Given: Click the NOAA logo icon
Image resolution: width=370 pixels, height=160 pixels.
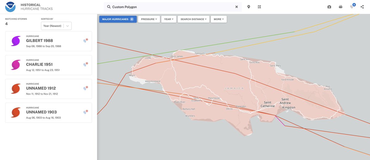Looking at the screenshot, I should (x=10, y=7).
